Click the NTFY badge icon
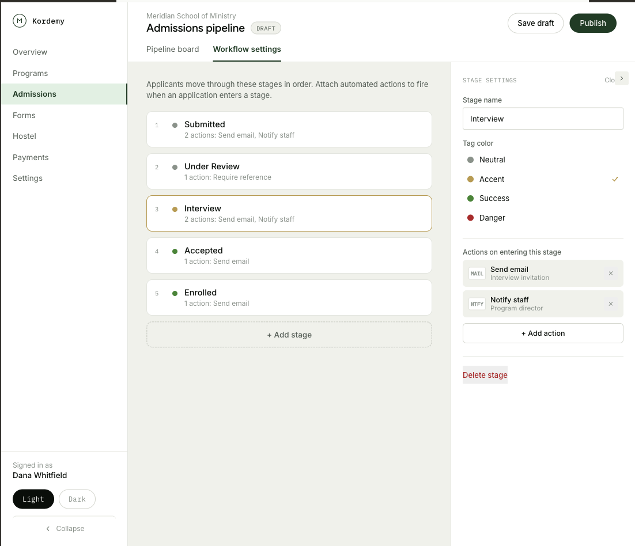This screenshot has height=546, width=635. (x=477, y=304)
